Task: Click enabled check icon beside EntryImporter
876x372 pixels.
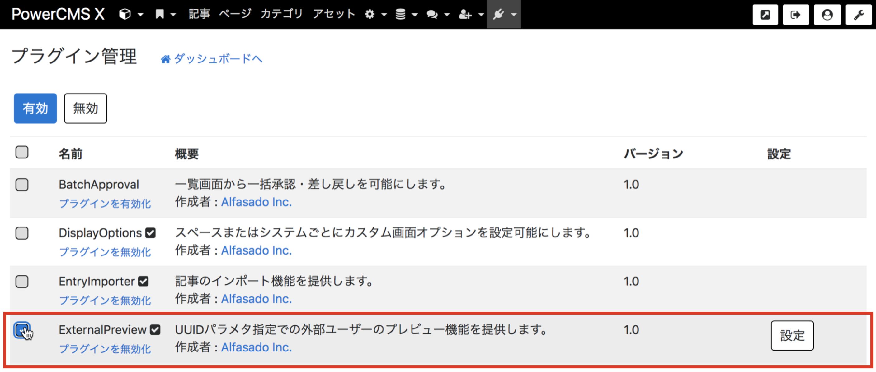Action: coord(143,281)
